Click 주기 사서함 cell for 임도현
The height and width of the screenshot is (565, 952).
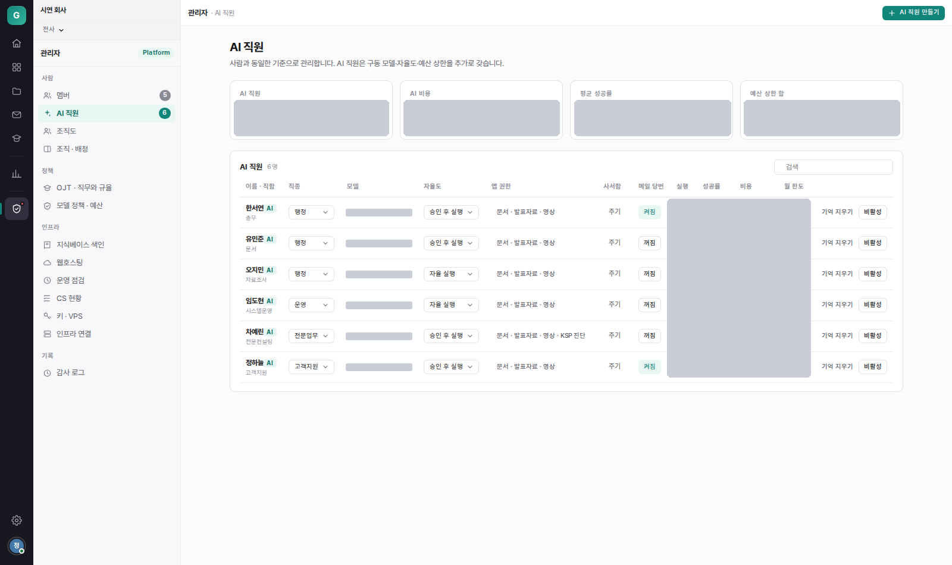(x=615, y=305)
